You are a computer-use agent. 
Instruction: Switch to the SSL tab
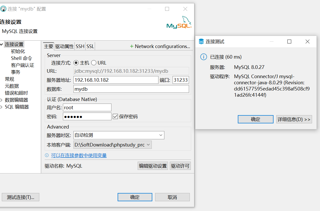[90, 46]
